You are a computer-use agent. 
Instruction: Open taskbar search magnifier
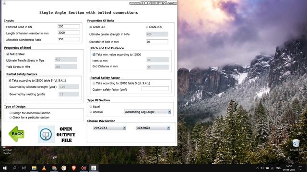tap(14, 168)
